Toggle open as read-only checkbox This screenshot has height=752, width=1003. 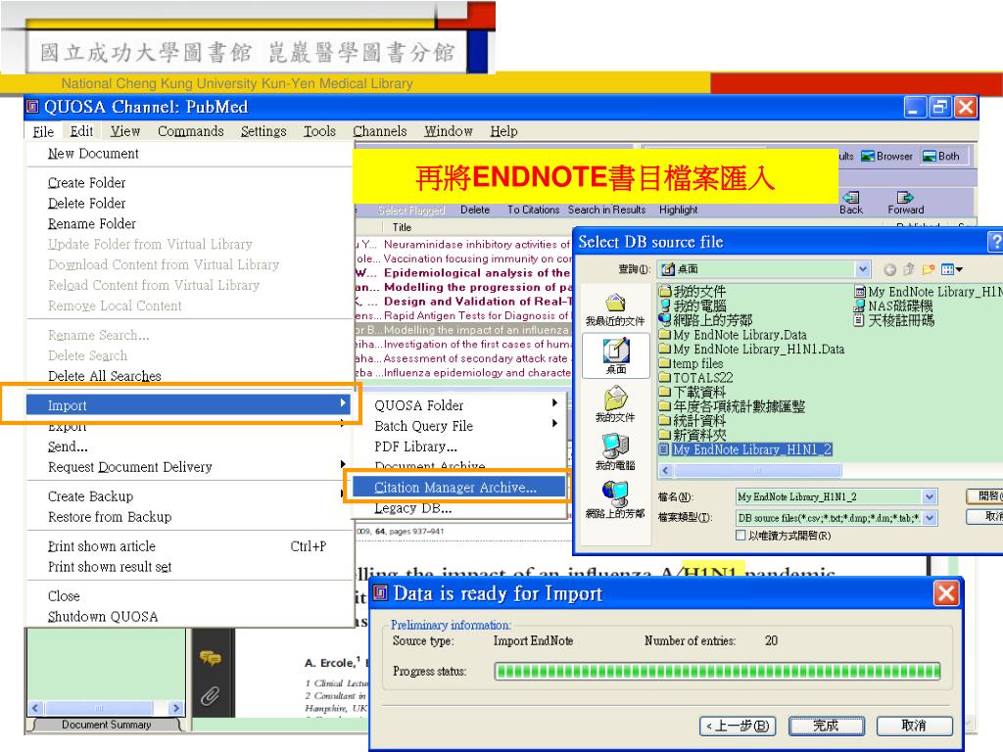click(740, 536)
